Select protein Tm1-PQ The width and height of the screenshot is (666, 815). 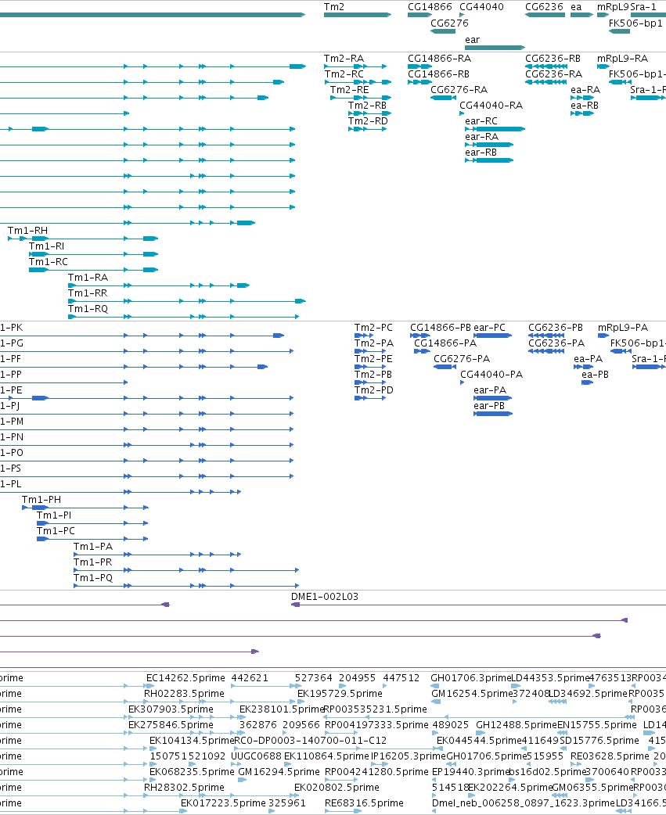click(x=186, y=586)
